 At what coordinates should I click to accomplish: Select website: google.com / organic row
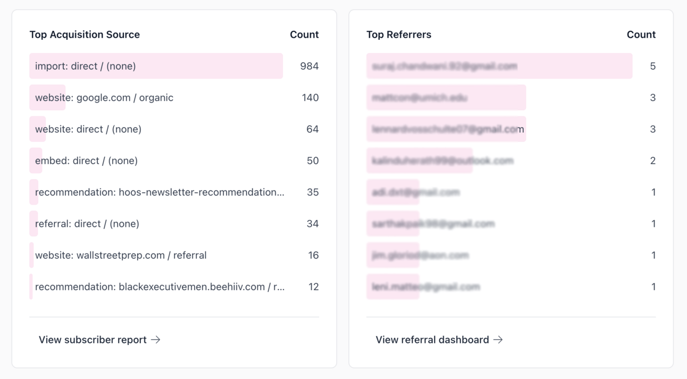(174, 97)
